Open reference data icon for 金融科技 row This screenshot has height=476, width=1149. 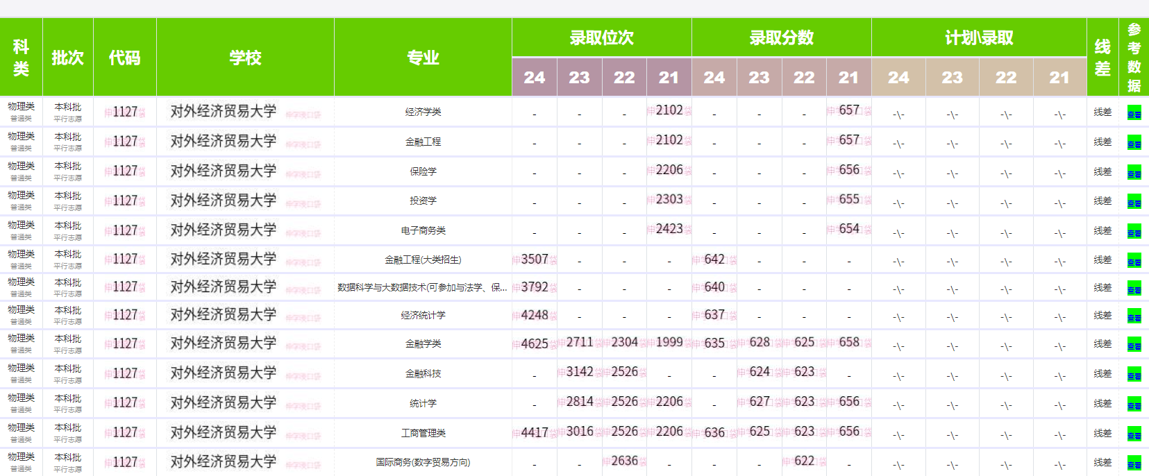pos(1134,375)
